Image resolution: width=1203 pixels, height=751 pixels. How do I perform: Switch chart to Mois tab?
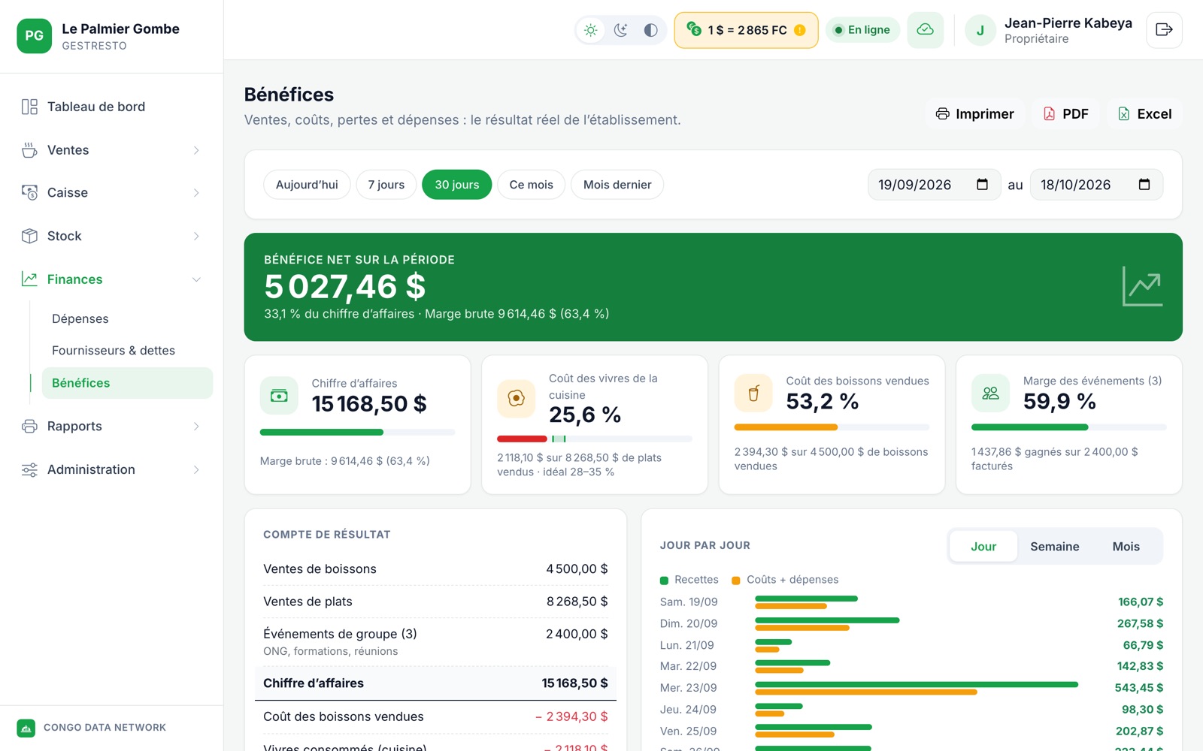[1126, 547]
